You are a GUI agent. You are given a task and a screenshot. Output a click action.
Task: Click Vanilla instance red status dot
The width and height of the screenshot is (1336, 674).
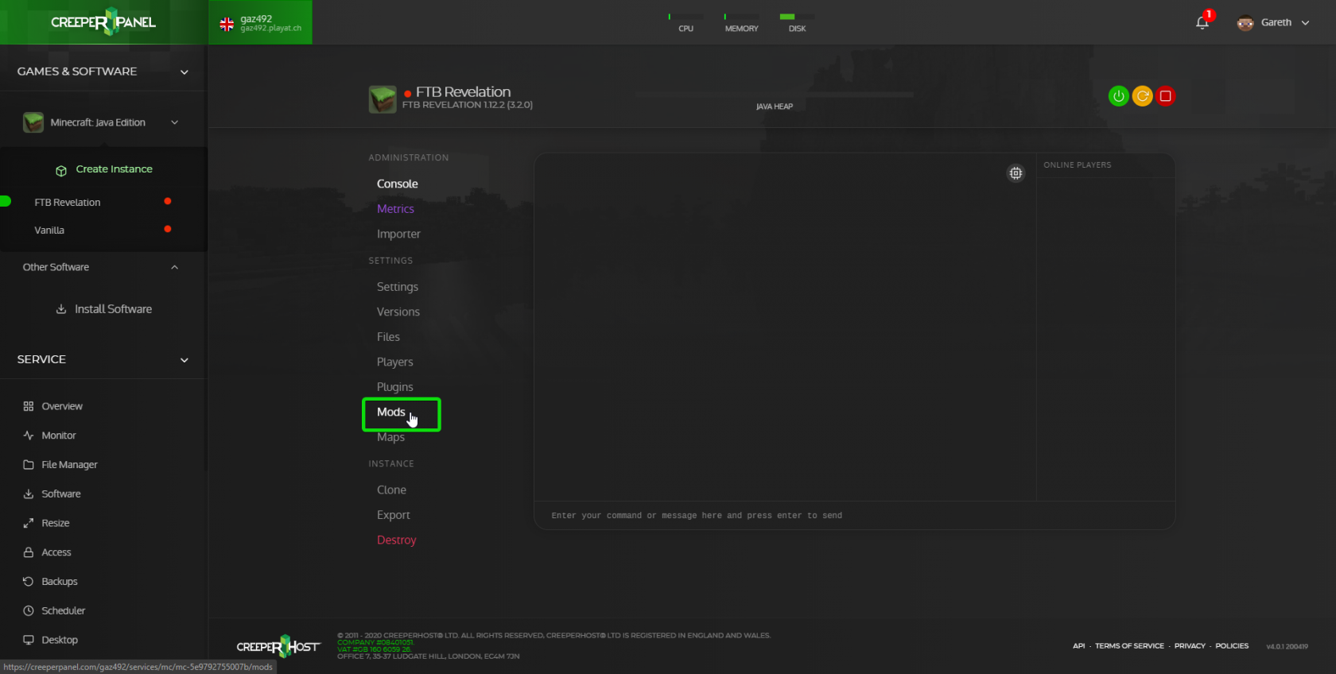pyautogui.click(x=168, y=229)
